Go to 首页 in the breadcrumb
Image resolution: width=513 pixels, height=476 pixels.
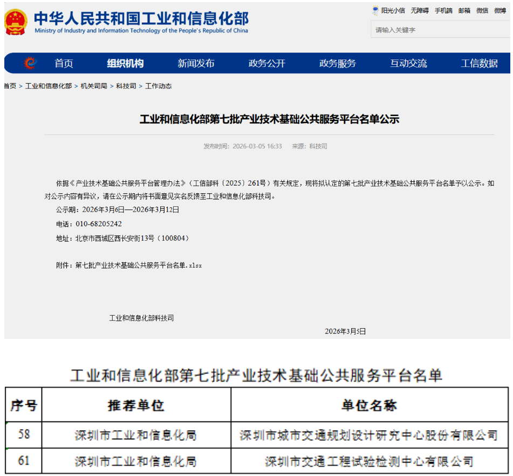[x=10, y=86]
